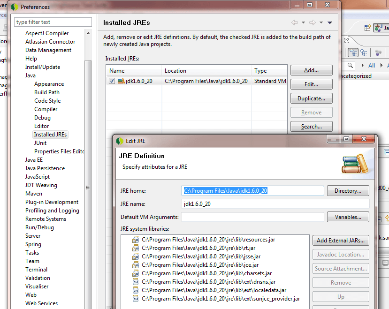Open the back history dropdown arrow
Viewport: 389px width, 309px height.
point(303,23)
